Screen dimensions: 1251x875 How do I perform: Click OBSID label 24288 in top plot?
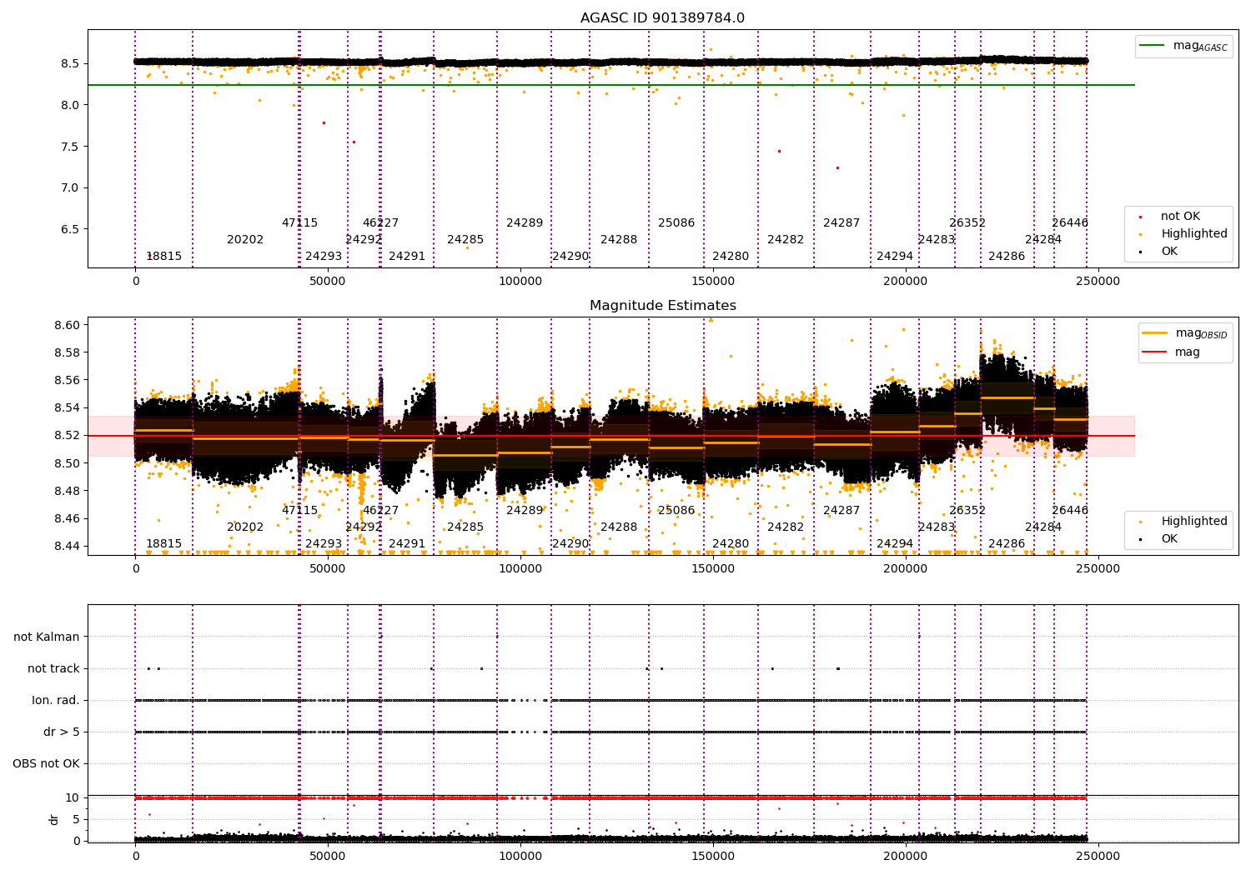[x=619, y=240]
